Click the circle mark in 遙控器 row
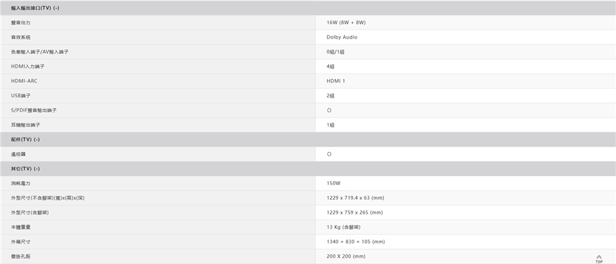This screenshot has height=264, width=616. click(329, 154)
